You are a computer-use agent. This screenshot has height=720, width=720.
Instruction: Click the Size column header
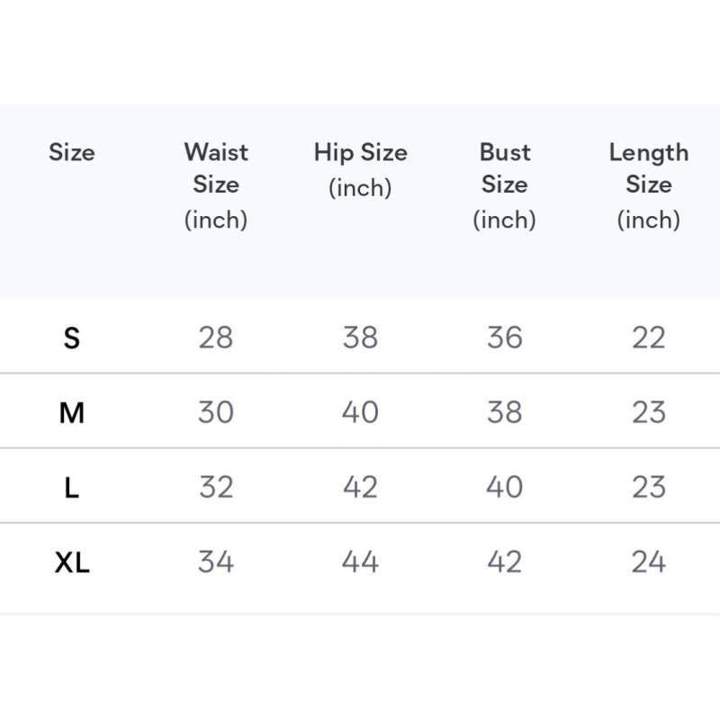pos(72,152)
